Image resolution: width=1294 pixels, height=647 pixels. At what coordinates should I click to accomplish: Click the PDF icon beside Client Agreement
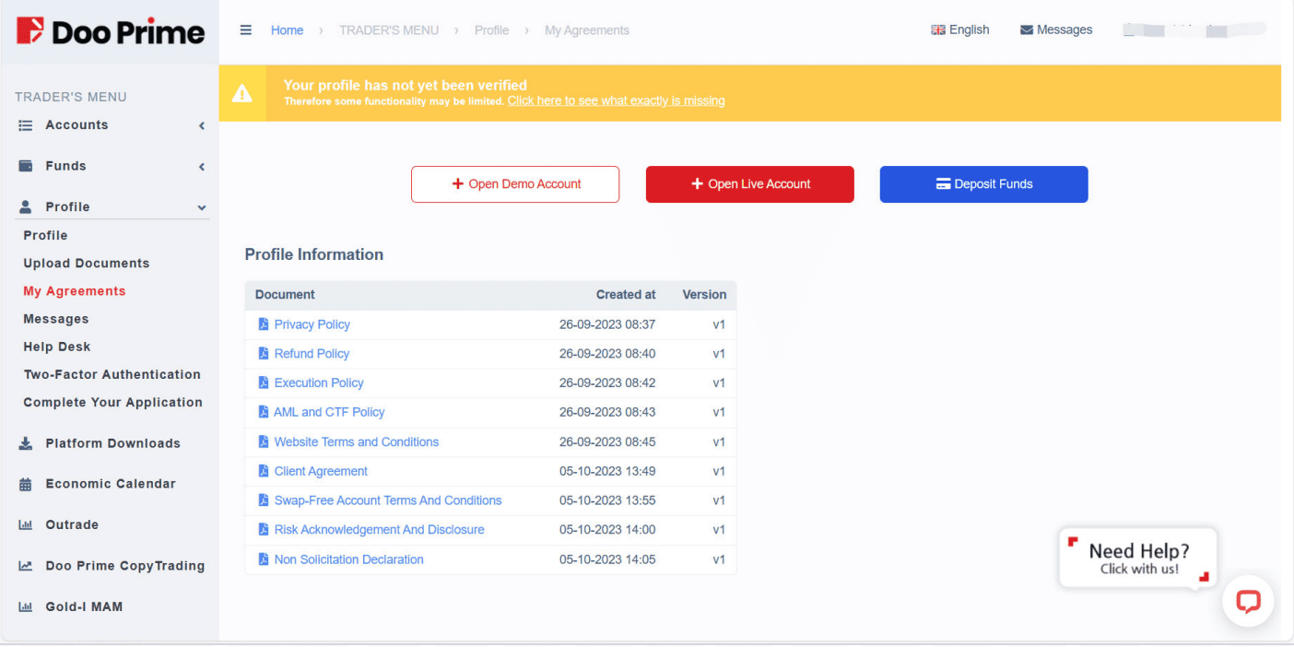[x=263, y=471]
